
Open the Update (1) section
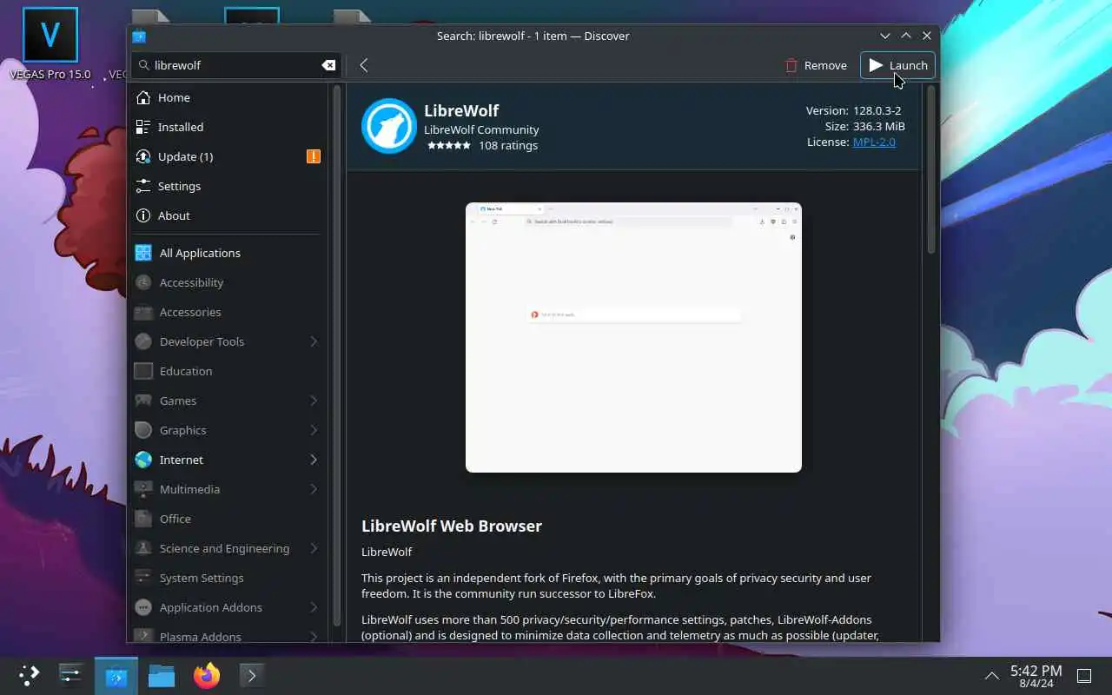click(x=228, y=156)
